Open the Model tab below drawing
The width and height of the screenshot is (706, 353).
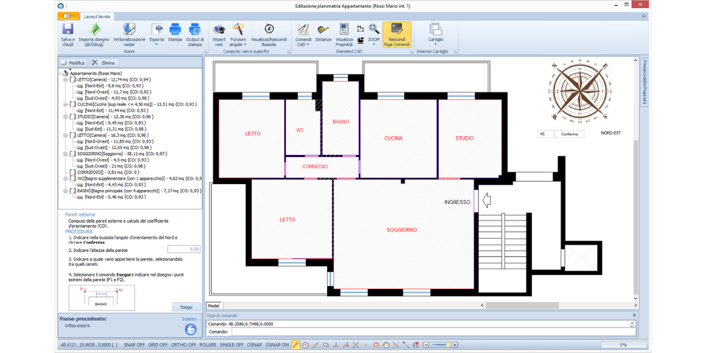point(214,305)
